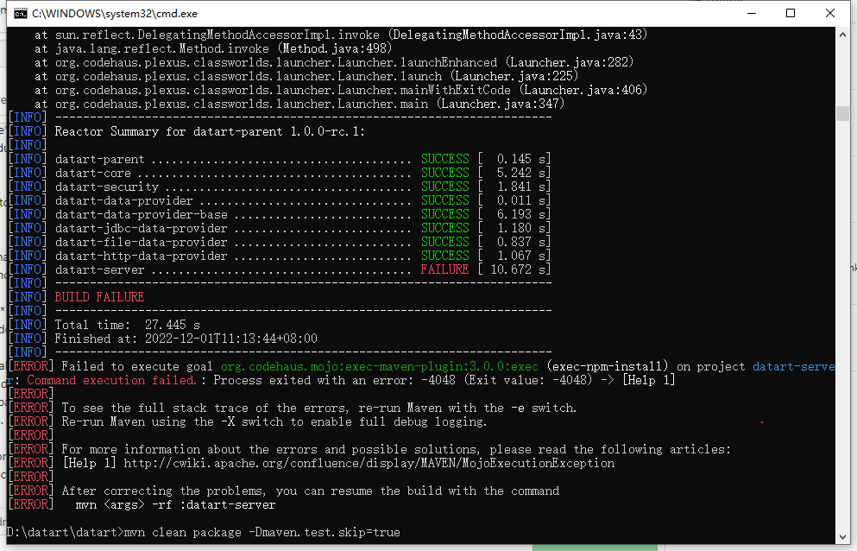Click the SUCCESS status beside datart-core
Viewport: 857px width, 551px height.
444,172
